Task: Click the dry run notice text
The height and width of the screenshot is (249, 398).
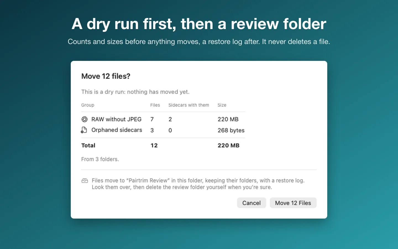Action: pyautogui.click(x=135, y=92)
